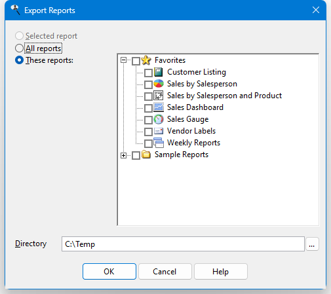Click the Customer Listing report icon
This screenshot has width=331, height=294.
[x=159, y=72]
